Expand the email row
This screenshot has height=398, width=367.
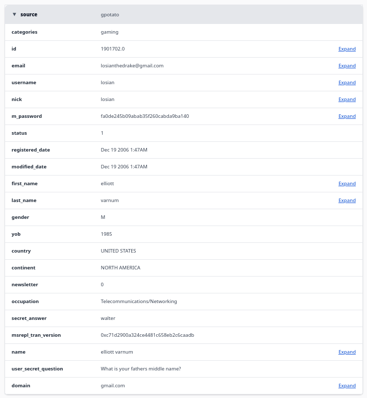pyautogui.click(x=347, y=66)
